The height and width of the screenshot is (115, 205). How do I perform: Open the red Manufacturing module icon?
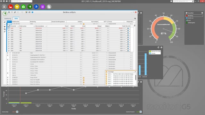tap(11, 7)
